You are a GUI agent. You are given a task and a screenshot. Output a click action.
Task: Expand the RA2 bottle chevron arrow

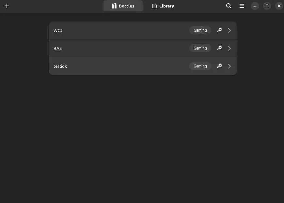[x=229, y=48]
